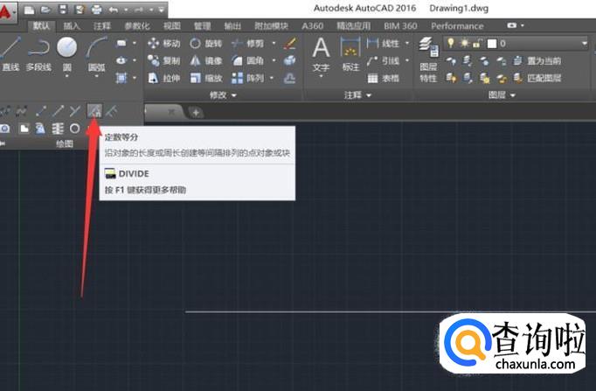Switch to the Manage (管理) tab
Screen dimensions: 596x391
tap(202, 26)
